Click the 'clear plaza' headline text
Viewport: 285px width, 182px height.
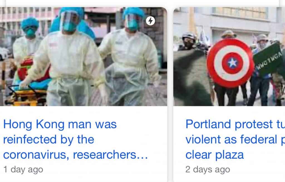coord(215,155)
